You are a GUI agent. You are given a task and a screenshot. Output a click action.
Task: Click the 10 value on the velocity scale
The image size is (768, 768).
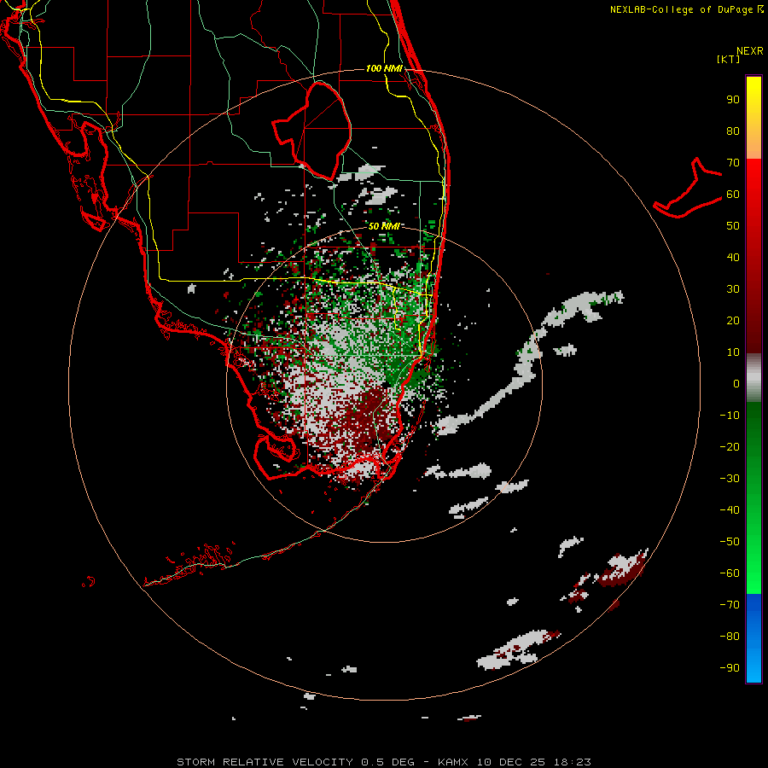point(733,352)
